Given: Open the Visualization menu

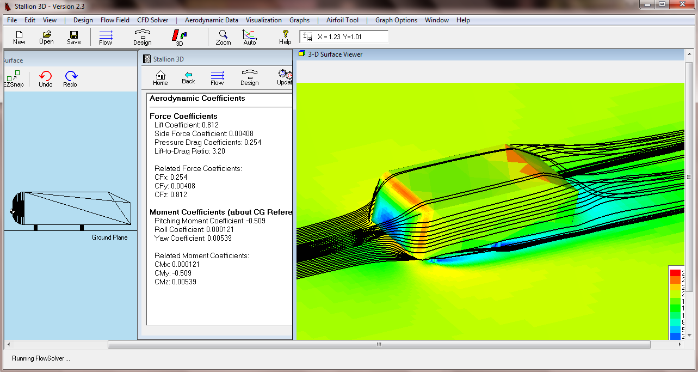Looking at the screenshot, I should (x=264, y=20).
